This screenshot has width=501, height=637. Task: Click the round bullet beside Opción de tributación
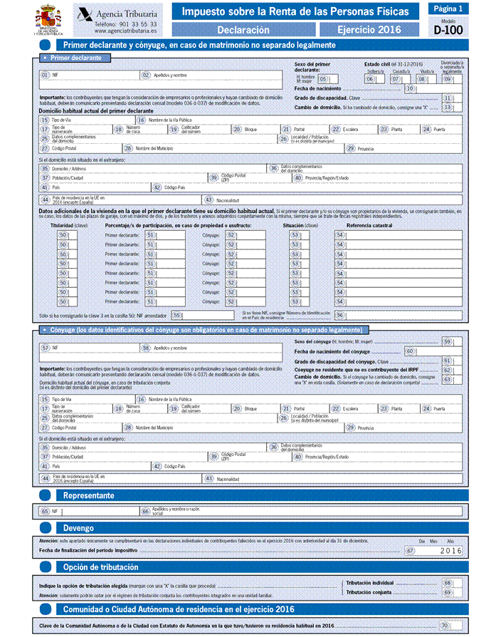[46, 566]
